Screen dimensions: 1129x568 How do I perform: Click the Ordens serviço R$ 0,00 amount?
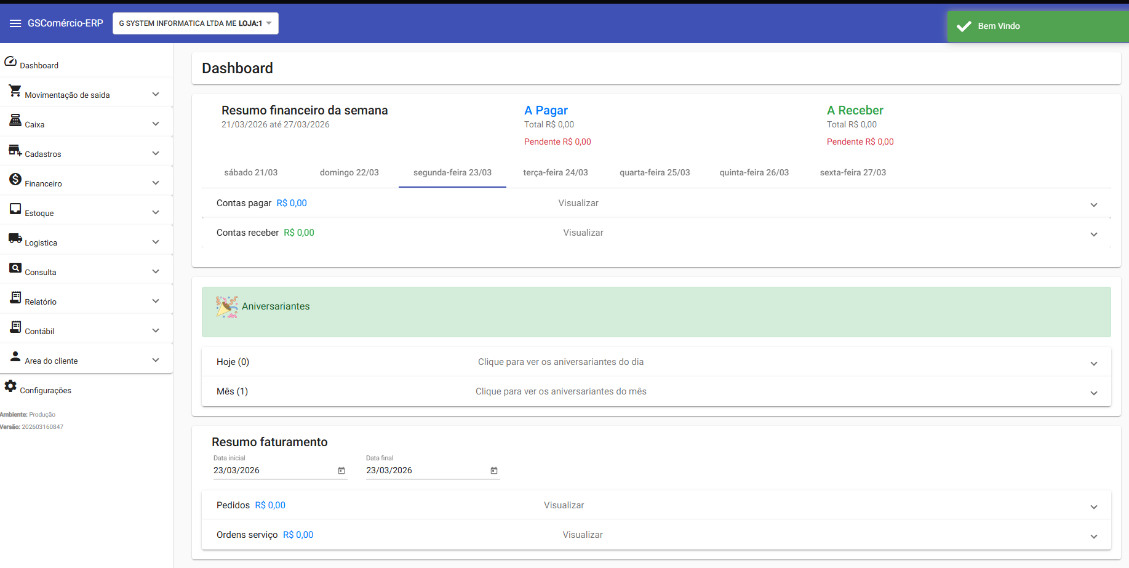[x=298, y=535]
